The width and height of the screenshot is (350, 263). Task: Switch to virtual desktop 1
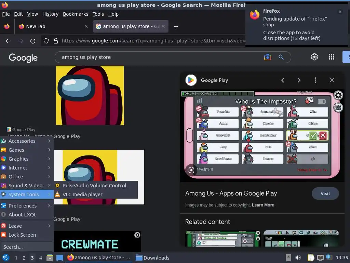pos(16,258)
